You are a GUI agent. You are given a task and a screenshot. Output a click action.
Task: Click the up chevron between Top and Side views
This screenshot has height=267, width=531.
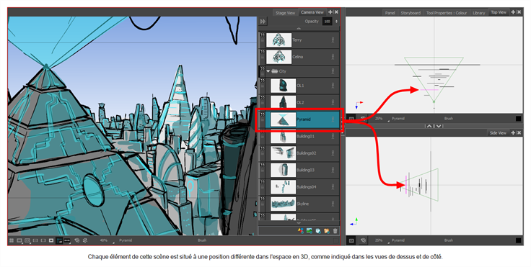coord(429,126)
